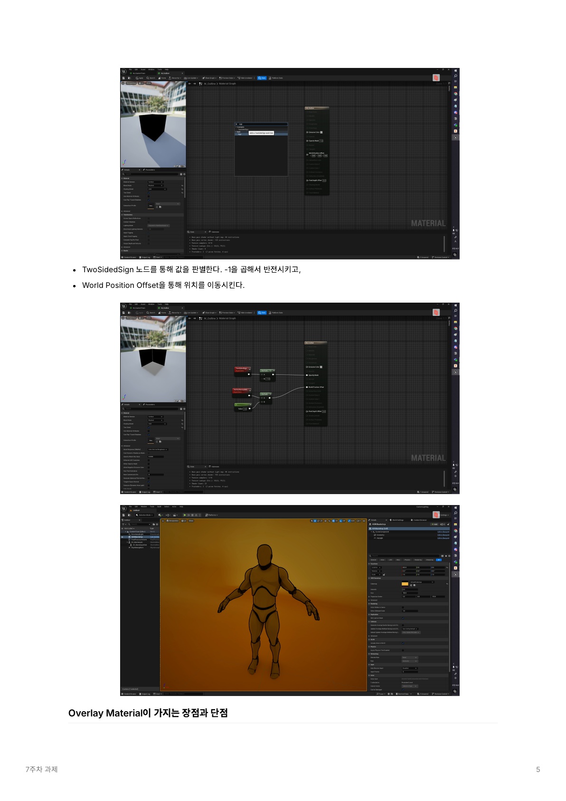Toggle Net Load on Client checkbox

tap(403, 618)
